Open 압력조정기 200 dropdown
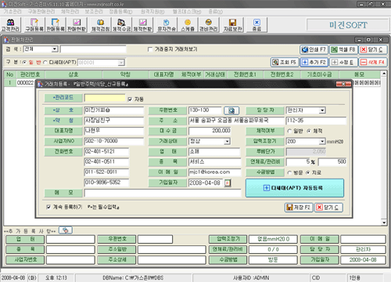 tap(322, 142)
